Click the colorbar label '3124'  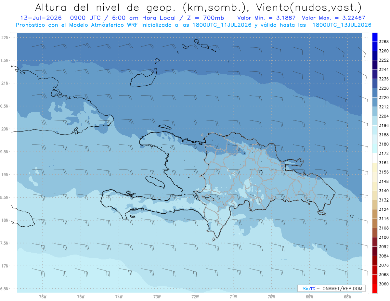tap(383, 209)
